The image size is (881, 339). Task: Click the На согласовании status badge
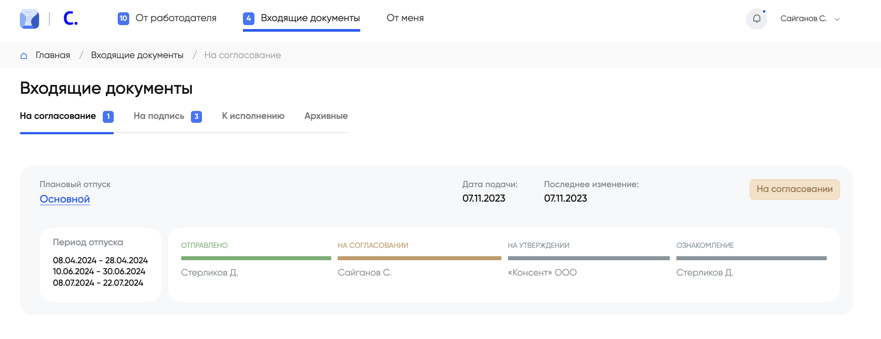click(794, 189)
